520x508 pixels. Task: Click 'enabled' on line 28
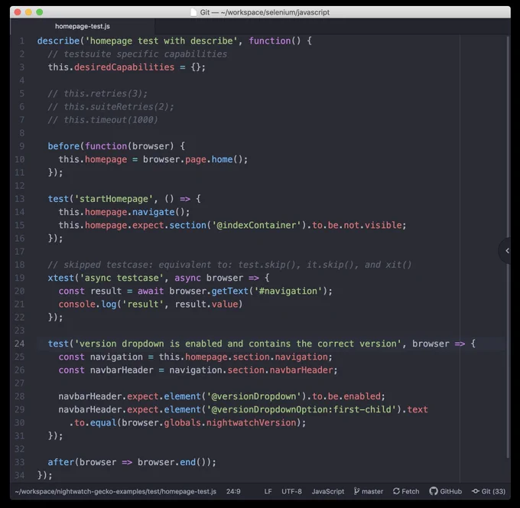362,396
